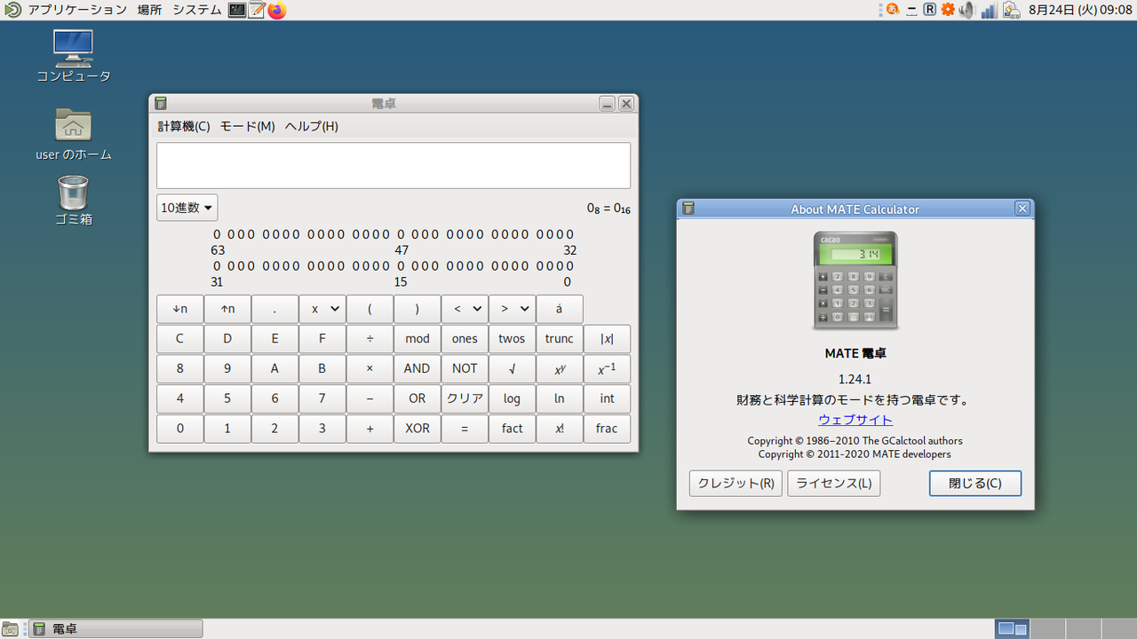The width and height of the screenshot is (1137, 639).
Task: Click the show desktop icon in bottom panel
Action: (10, 629)
